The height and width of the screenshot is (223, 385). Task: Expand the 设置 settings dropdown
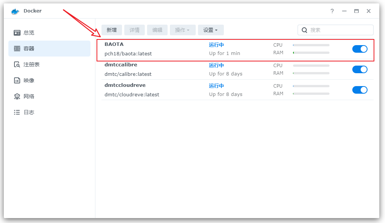pos(211,30)
